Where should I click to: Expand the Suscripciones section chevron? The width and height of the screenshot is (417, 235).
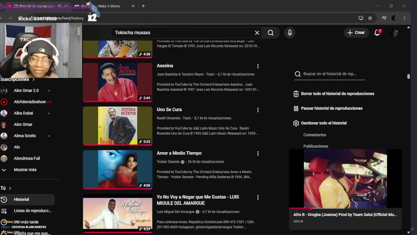(x=33, y=79)
